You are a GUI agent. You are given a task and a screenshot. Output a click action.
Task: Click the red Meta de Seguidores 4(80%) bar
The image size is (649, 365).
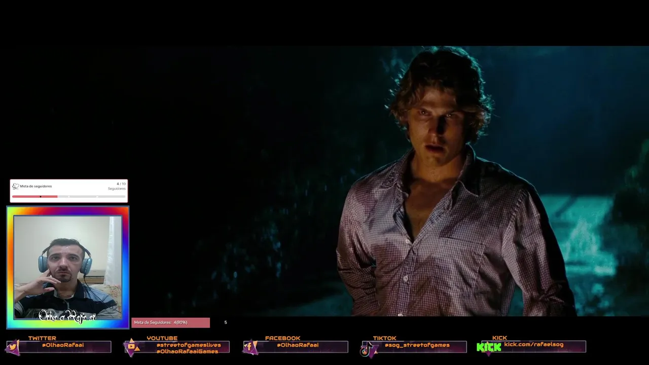pyautogui.click(x=170, y=322)
